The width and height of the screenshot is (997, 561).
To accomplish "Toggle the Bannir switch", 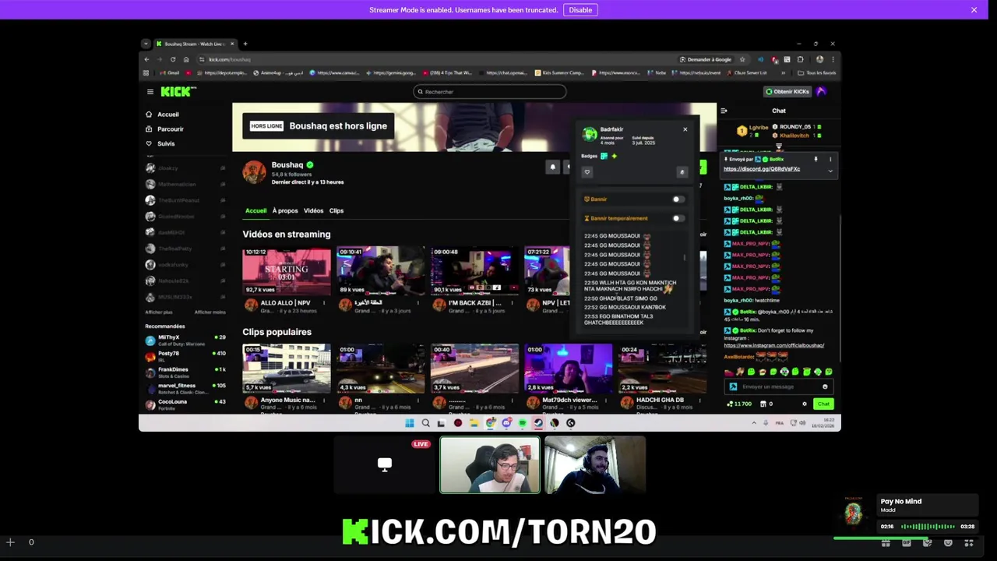I will 678,199.
